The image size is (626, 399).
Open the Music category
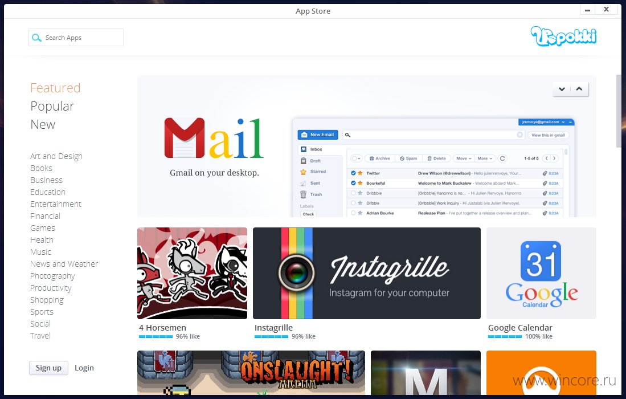click(40, 252)
